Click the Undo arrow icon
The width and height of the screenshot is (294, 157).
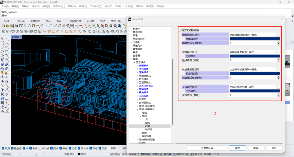(38, 26)
